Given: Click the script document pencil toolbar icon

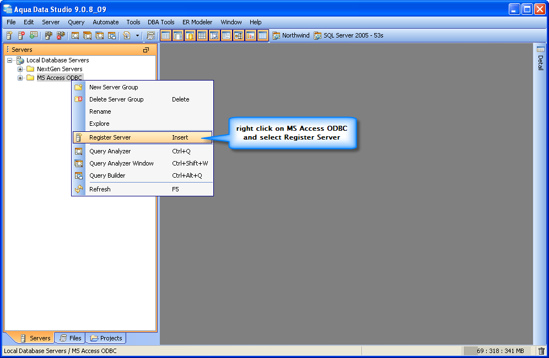Looking at the screenshot, I should click(x=127, y=35).
